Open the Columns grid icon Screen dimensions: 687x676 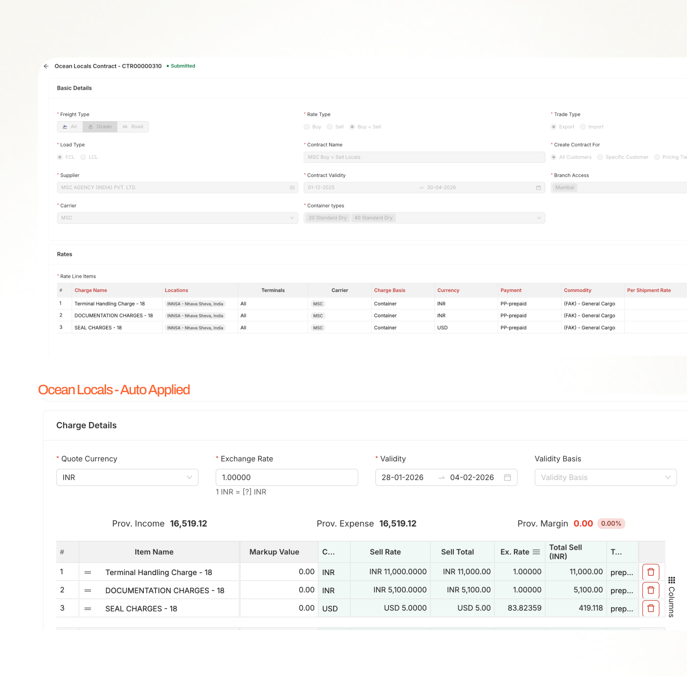point(672,580)
